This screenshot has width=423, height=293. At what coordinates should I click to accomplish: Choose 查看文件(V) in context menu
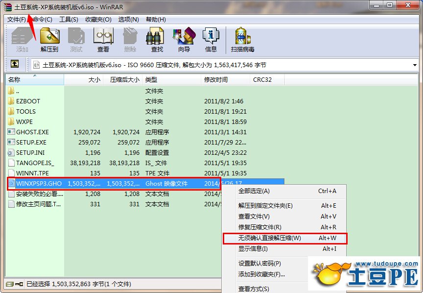point(284,216)
